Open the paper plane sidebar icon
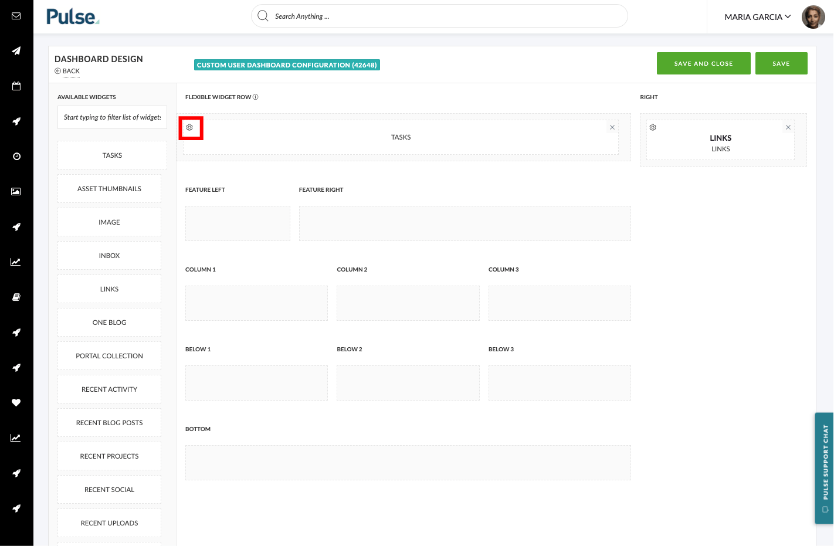 click(16, 51)
